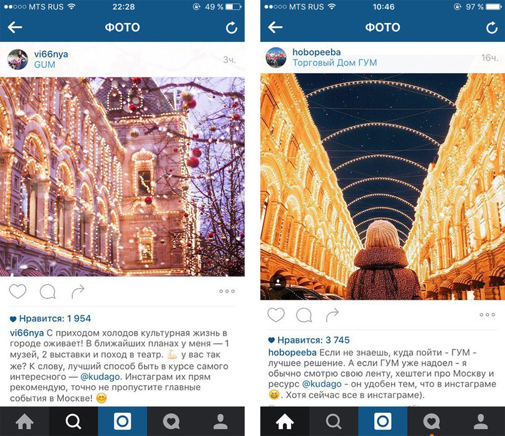Open @kudago mention in vi66nya's caption
The width and height of the screenshot is (505, 436).
pyautogui.click(x=100, y=377)
